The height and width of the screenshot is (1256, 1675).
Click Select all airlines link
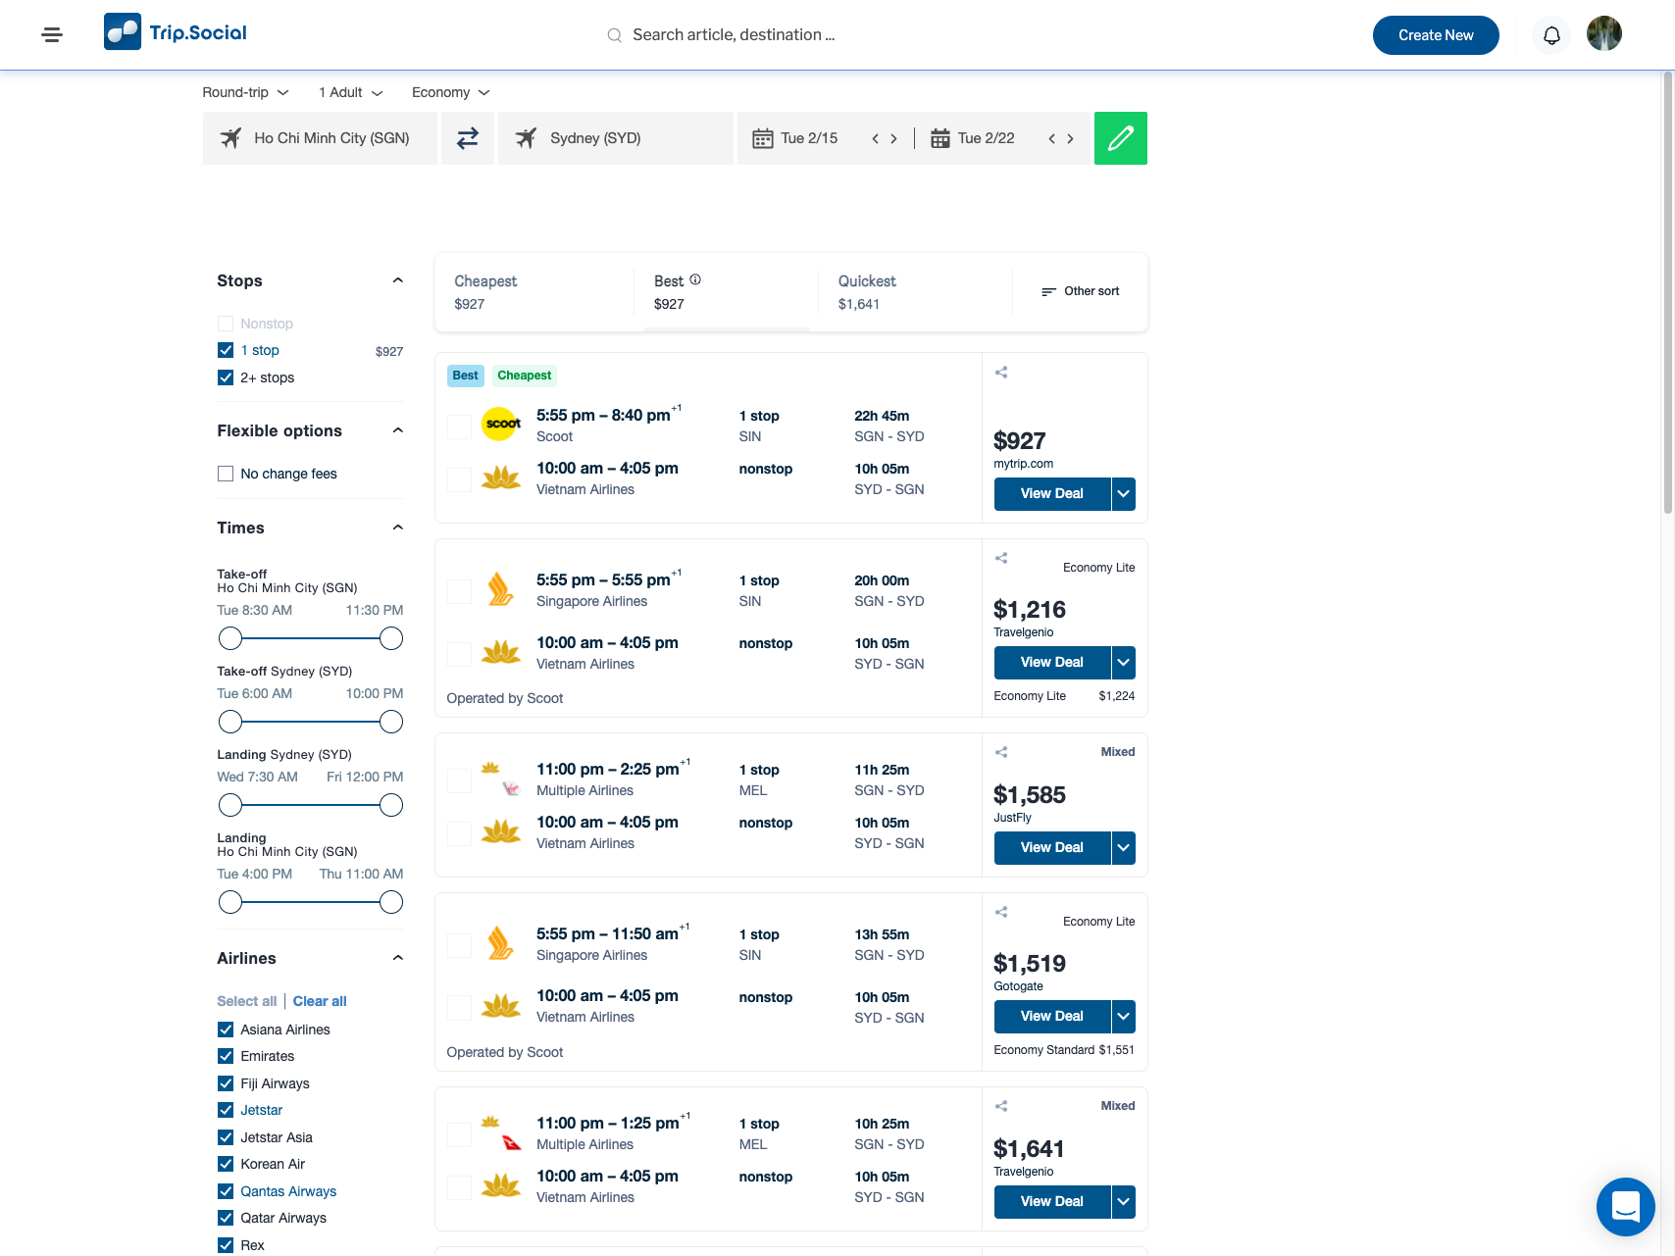[247, 1001]
